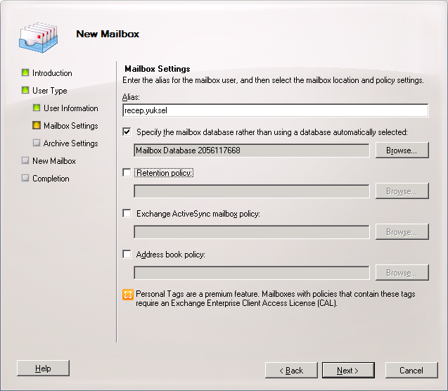Click the Alias input field
Image resolution: width=448 pixels, height=391 pixels.
(x=276, y=110)
